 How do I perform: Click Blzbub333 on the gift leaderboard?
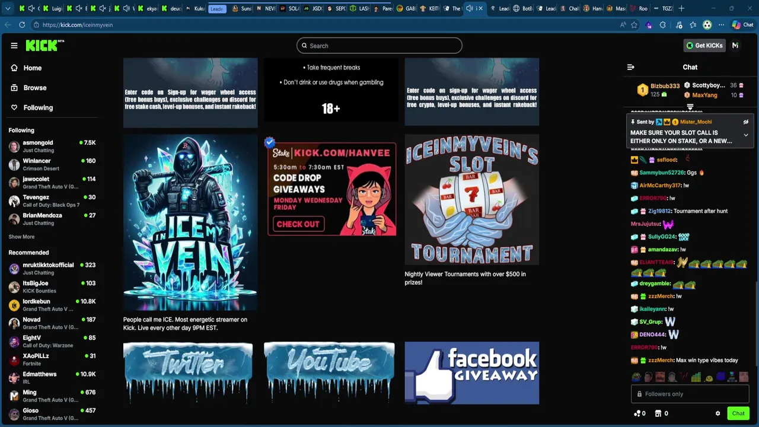point(665,86)
